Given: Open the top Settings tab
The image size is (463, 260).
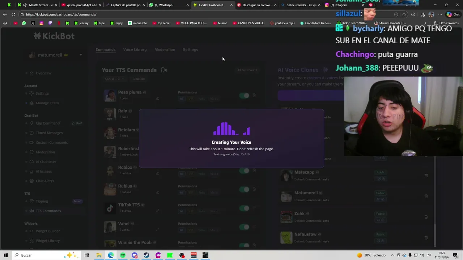Looking at the screenshot, I should tap(190, 49).
